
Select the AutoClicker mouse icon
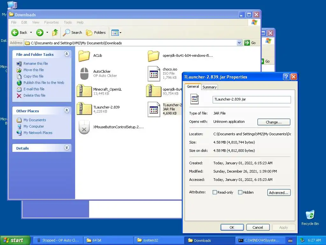tap(84, 74)
